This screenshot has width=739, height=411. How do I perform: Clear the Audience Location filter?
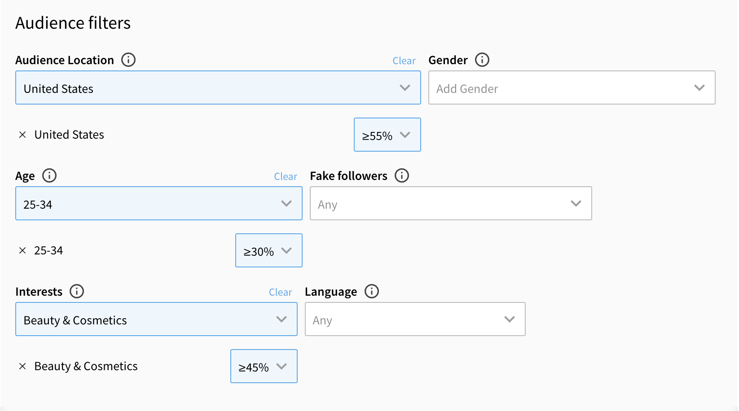click(404, 61)
